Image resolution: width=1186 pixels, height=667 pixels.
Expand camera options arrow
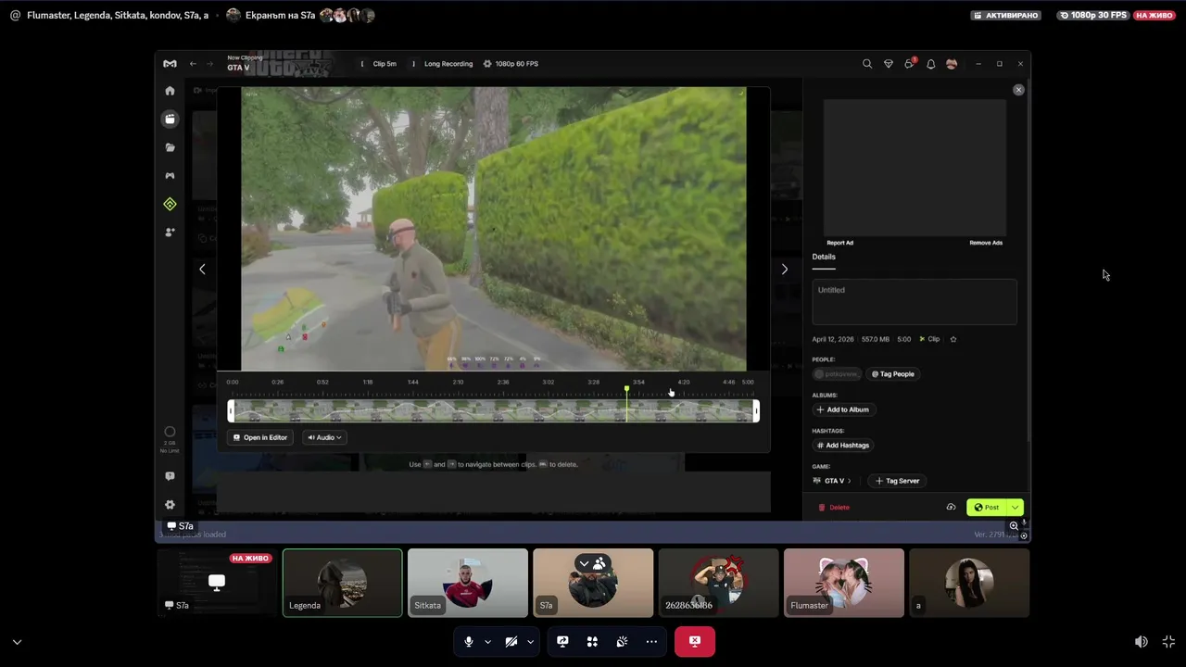(x=530, y=641)
